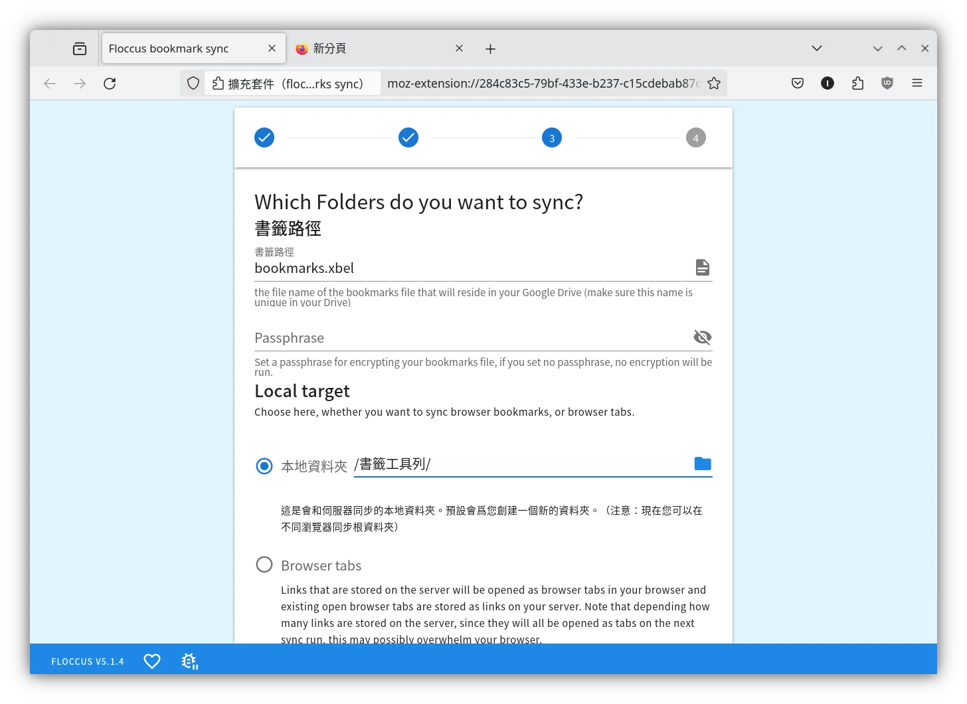Open the Firefox hamburger application menu
The height and width of the screenshot is (704, 967).
[917, 83]
